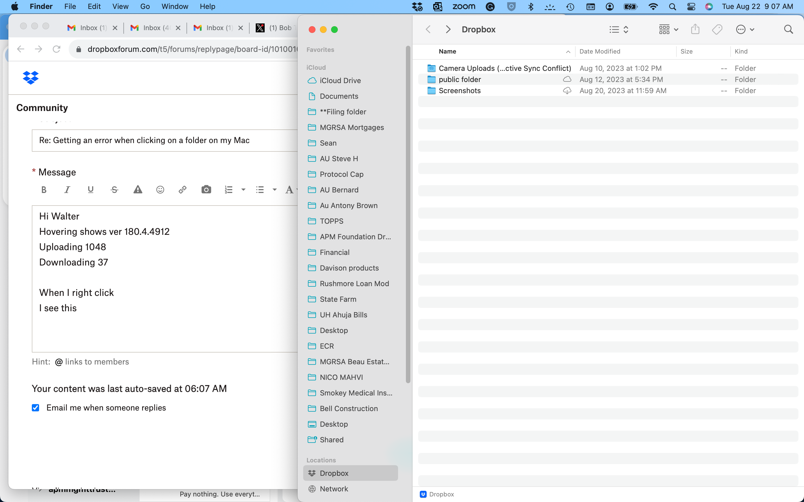
Task: Switch to the X Bob tab
Action: click(x=276, y=28)
